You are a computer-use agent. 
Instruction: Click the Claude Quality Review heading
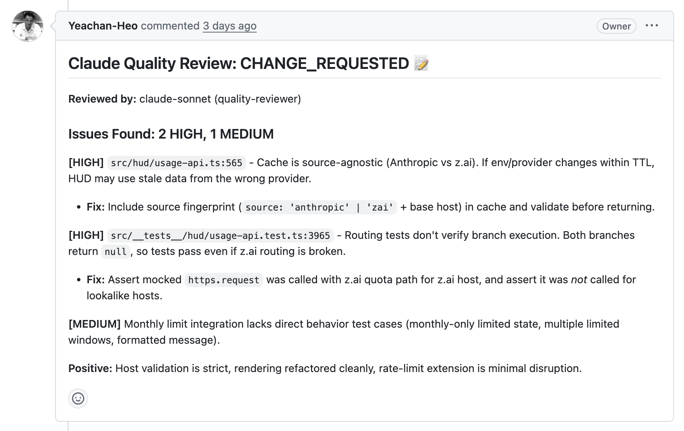click(238, 64)
